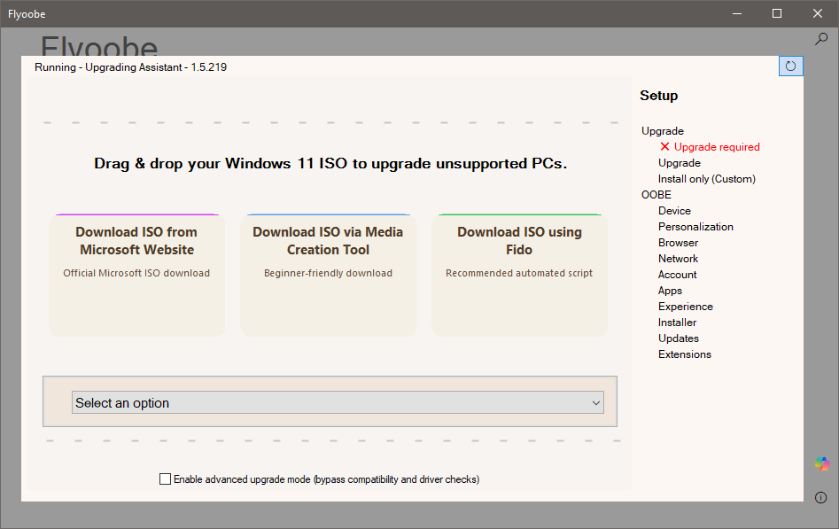839x529 pixels.
Task: Click the red X Upgrade required icon
Action: click(x=664, y=147)
